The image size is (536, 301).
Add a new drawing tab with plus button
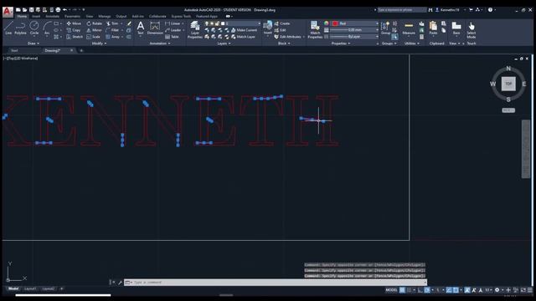tap(81, 50)
